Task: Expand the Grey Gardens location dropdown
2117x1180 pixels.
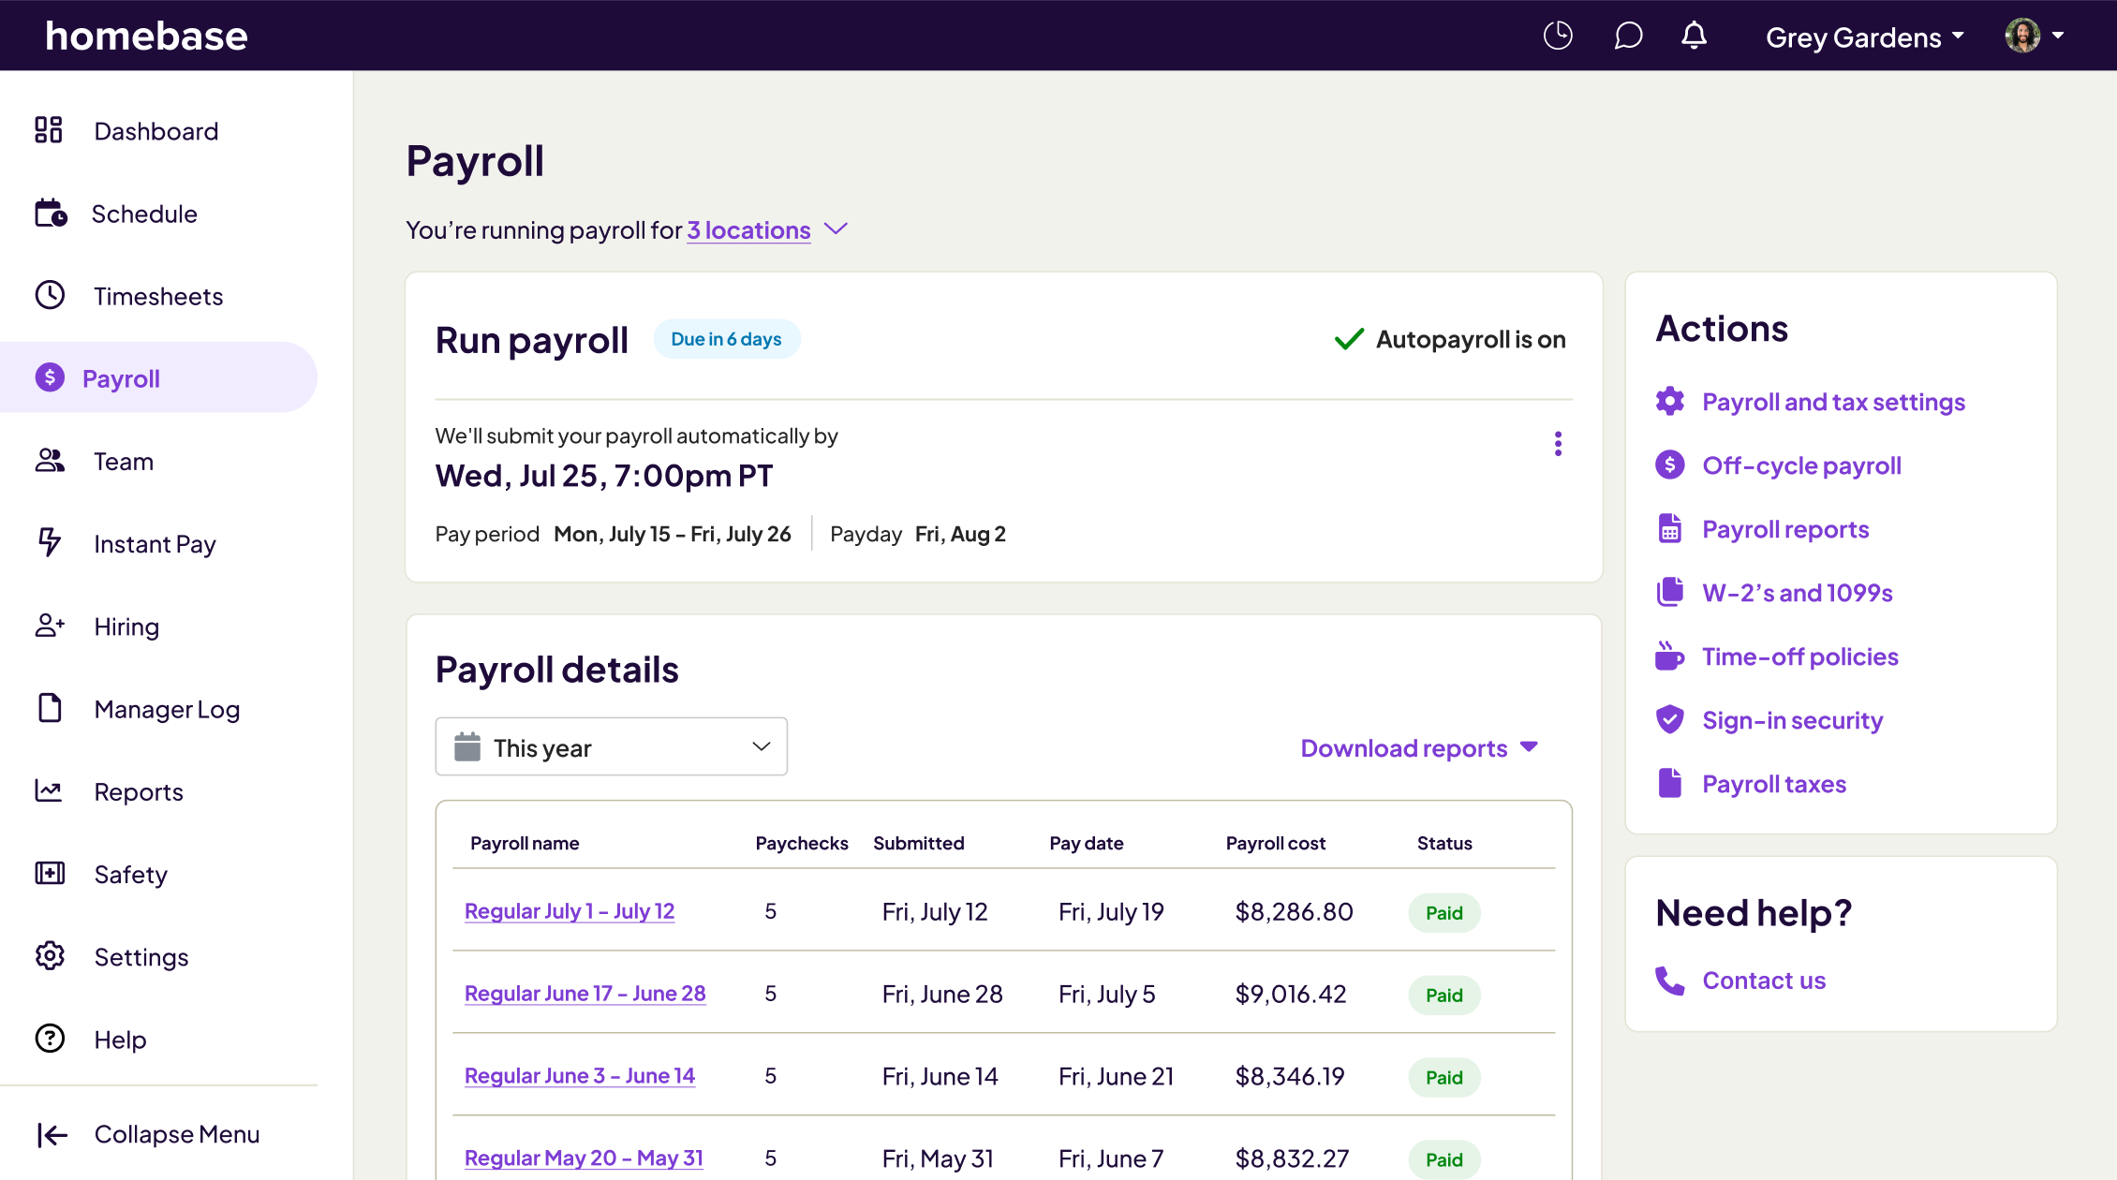Action: point(1864,37)
